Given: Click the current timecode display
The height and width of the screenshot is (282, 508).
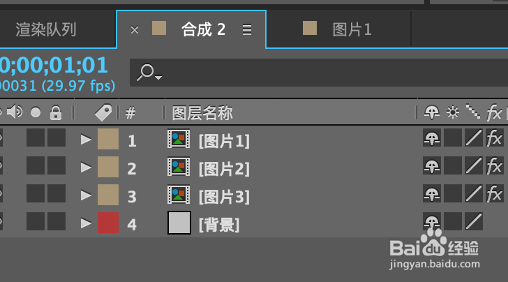Looking at the screenshot, I should coord(54,66).
